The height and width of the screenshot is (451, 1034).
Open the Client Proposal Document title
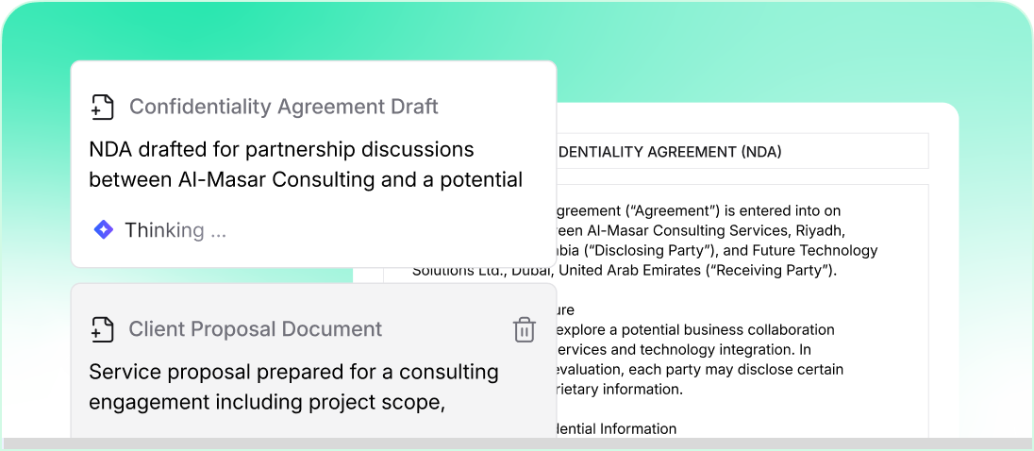point(255,329)
